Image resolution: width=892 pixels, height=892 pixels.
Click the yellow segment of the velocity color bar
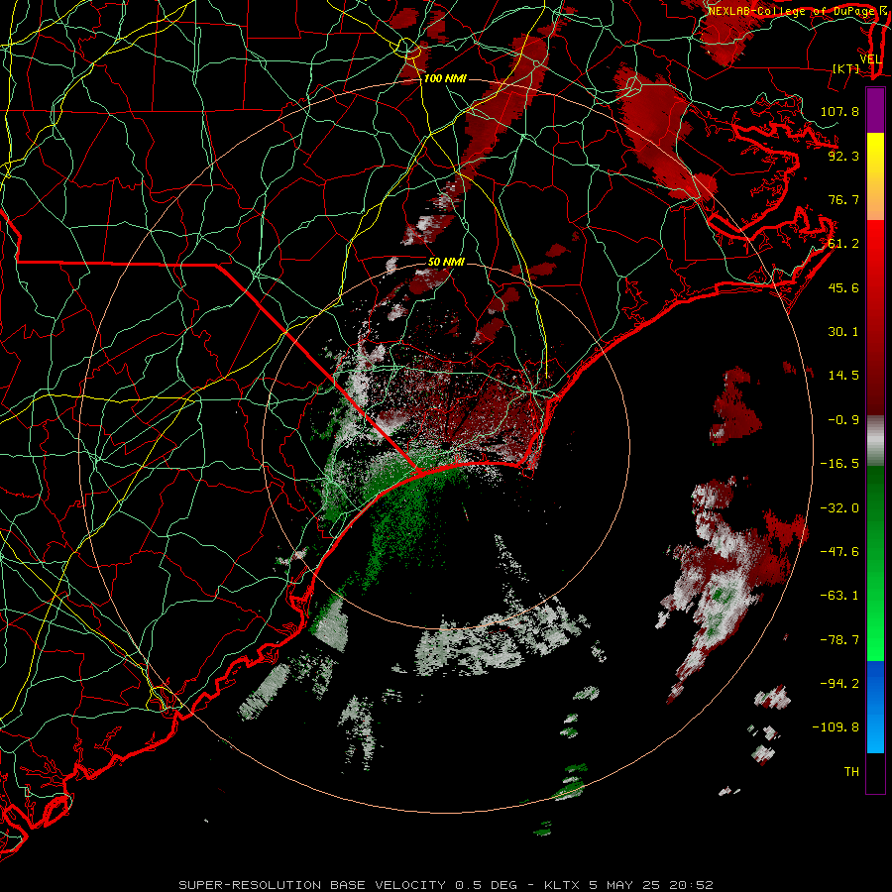coord(875,155)
